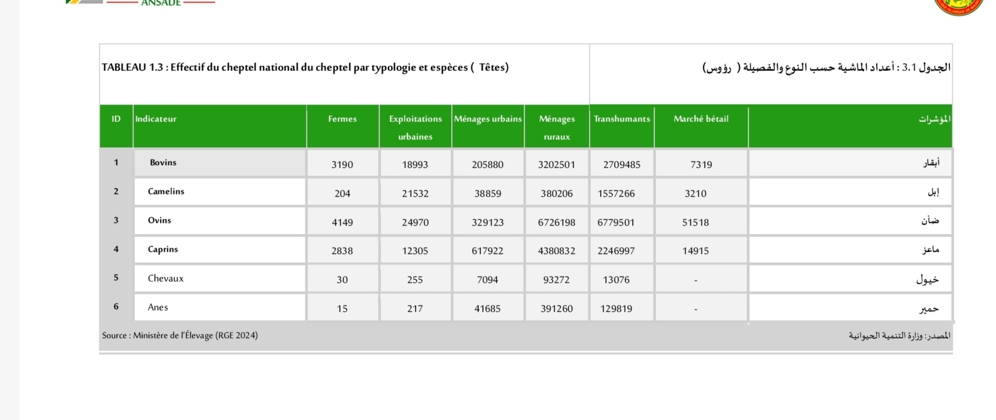Click the Arabic label ماعز
Screen dimensions: 996x420
click(931, 249)
